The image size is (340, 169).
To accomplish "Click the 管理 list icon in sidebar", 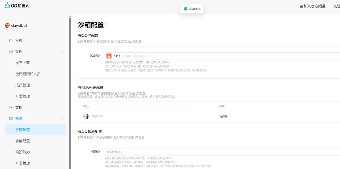I will [x=11, y=51].
